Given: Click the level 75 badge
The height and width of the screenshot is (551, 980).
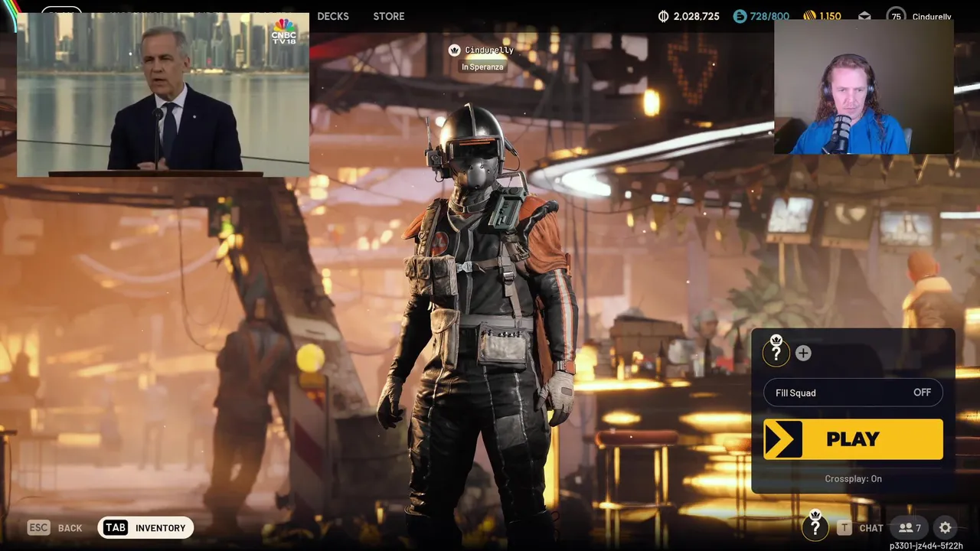Looking at the screenshot, I should coord(896,16).
